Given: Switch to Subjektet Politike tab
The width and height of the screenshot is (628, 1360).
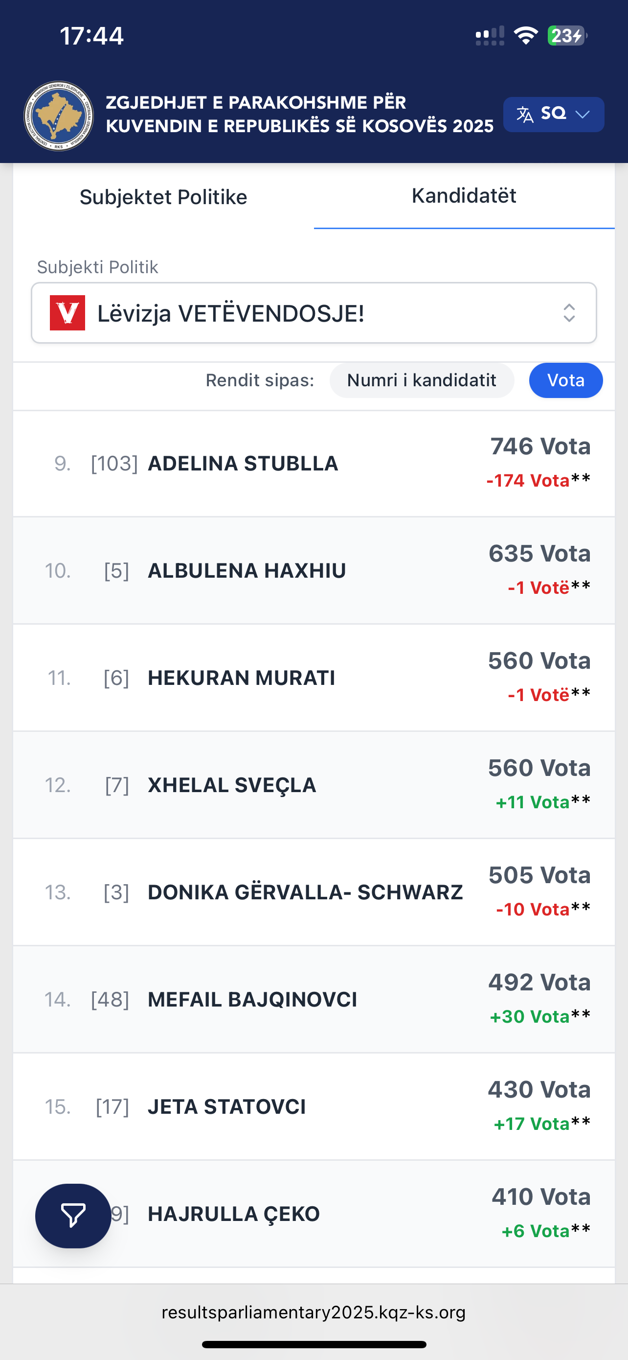Looking at the screenshot, I should click(x=163, y=197).
